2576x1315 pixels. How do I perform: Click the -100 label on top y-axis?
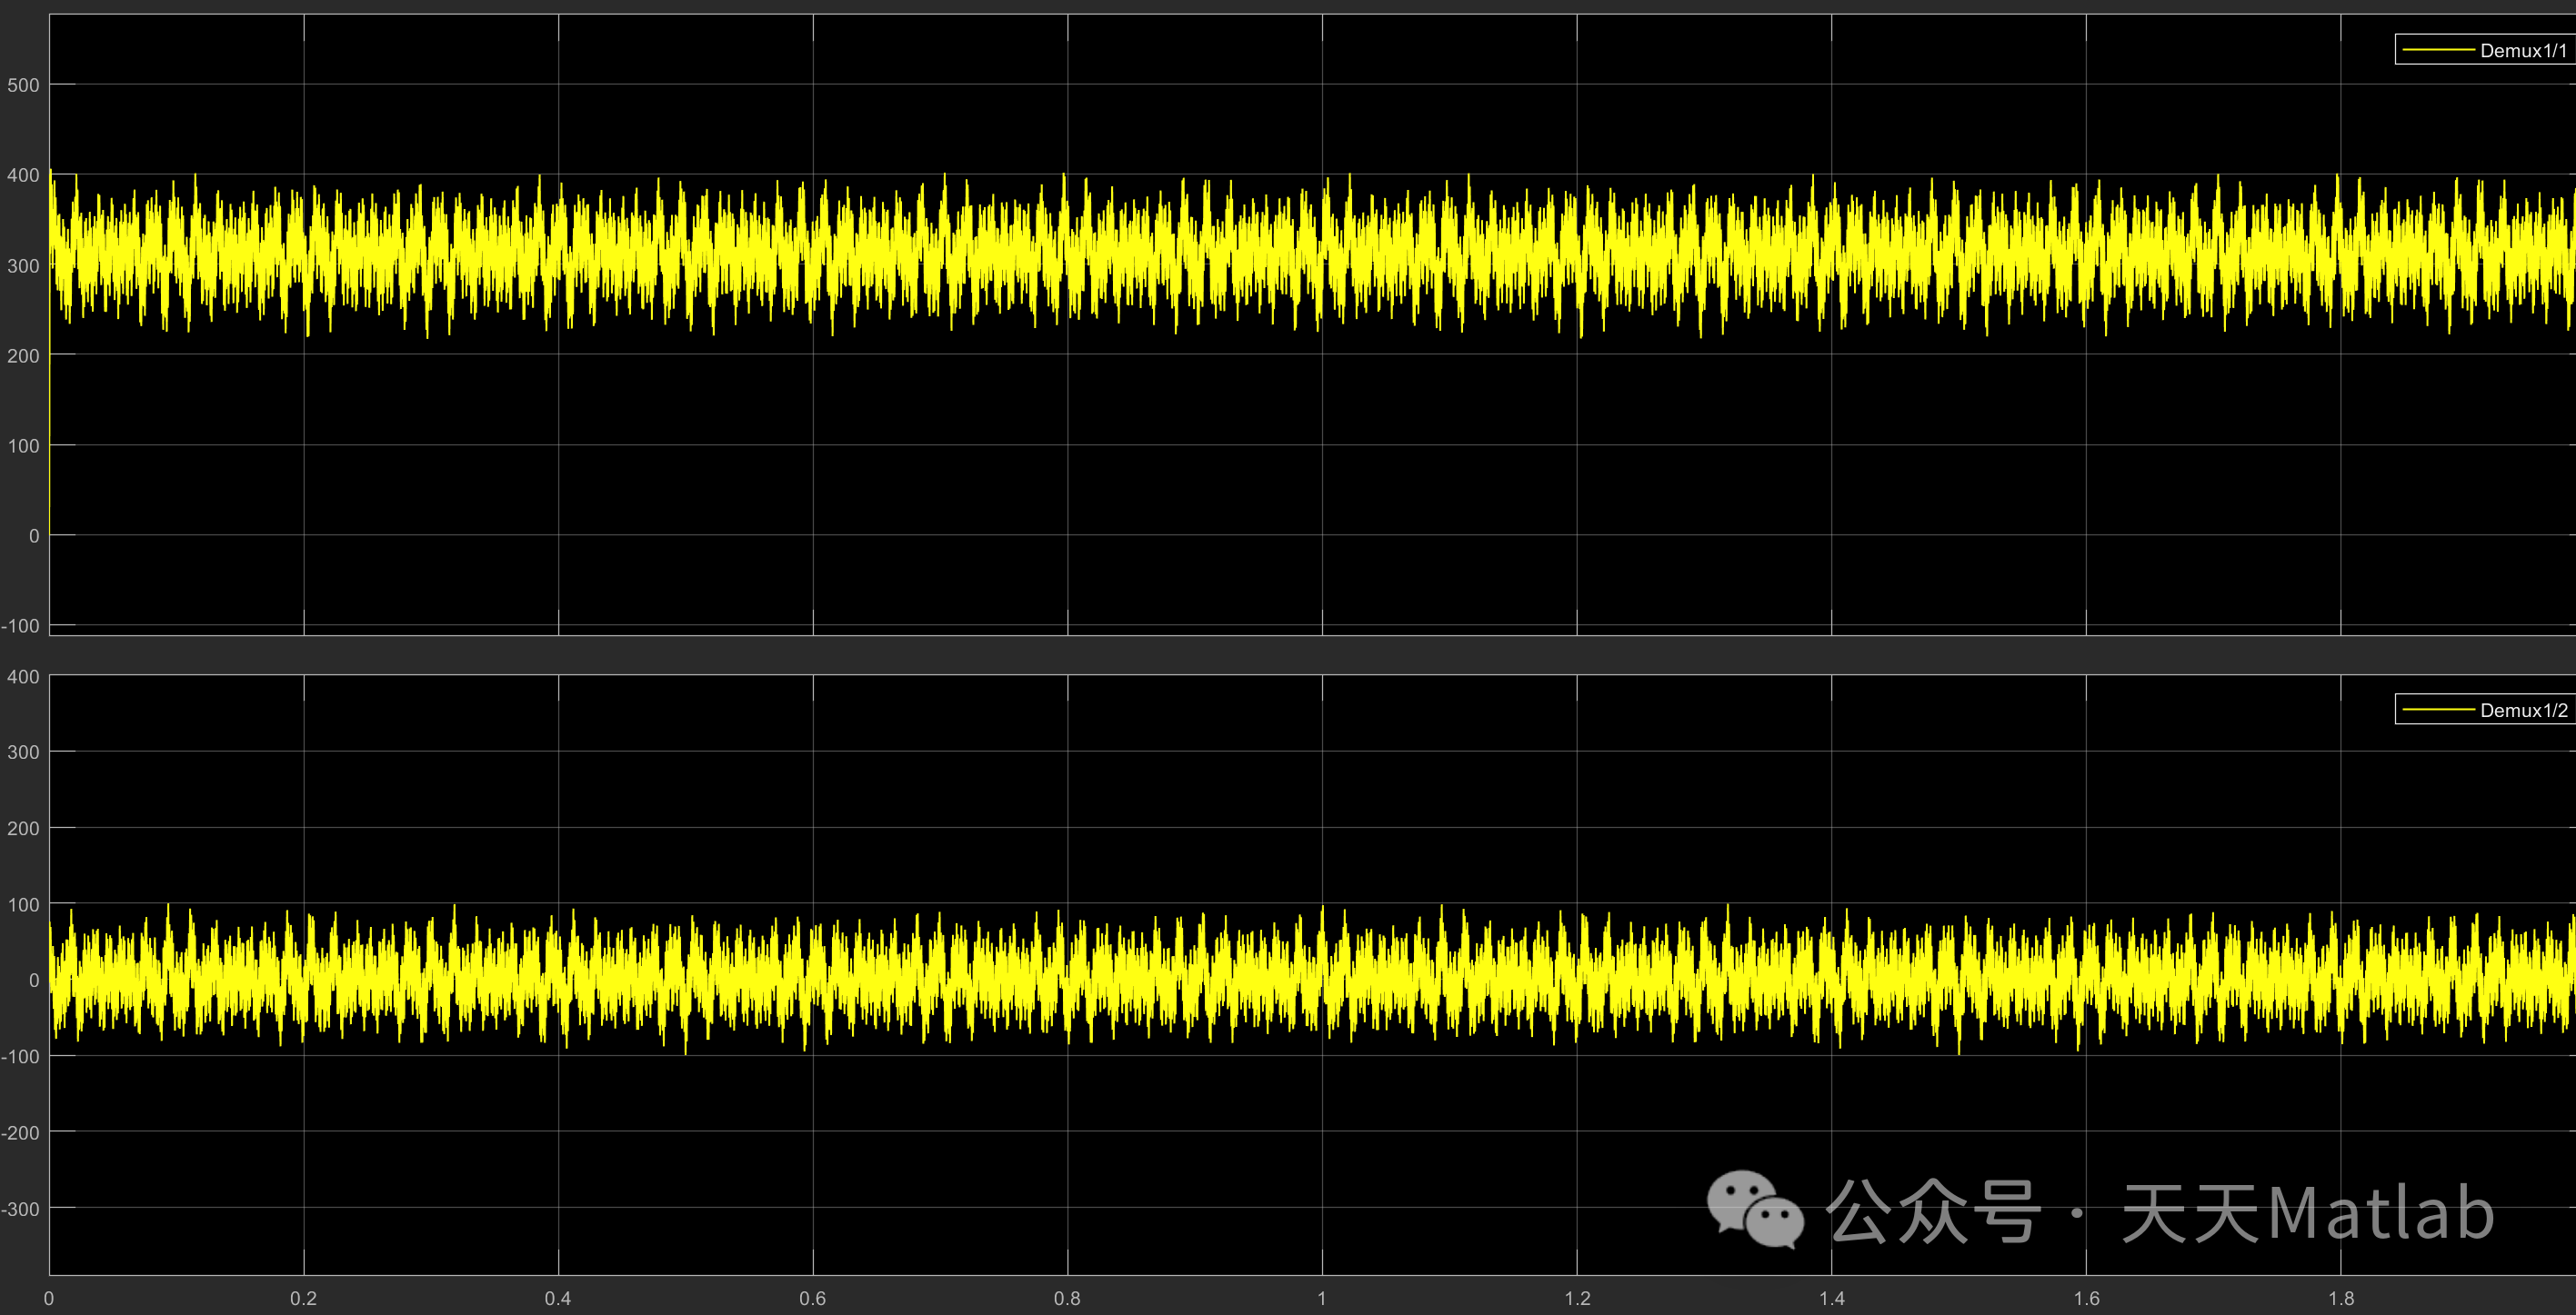(21, 626)
